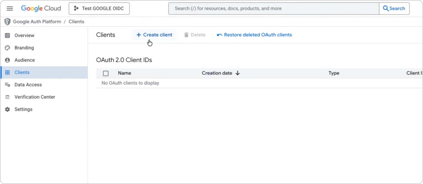Select the Verification Center checkmark icon
Image resolution: width=423 pixels, height=184 pixels.
tap(7, 97)
